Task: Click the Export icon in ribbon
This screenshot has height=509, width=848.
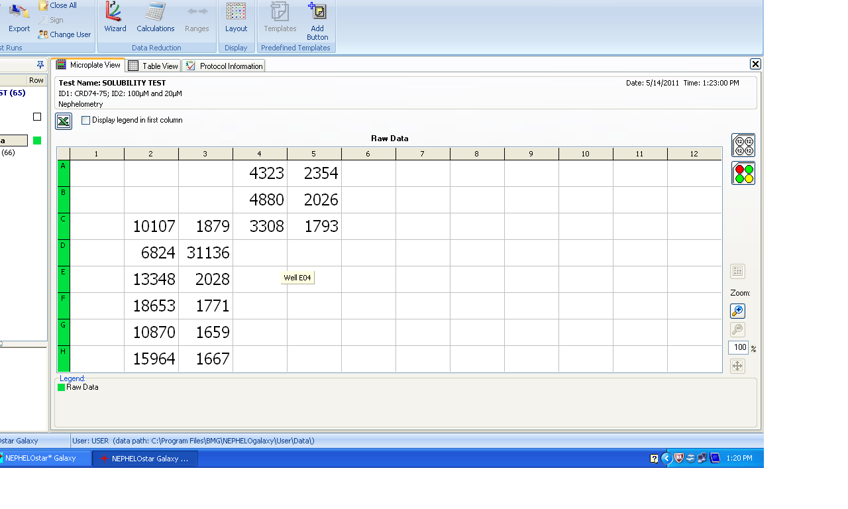Action: [x=19, y=17]
